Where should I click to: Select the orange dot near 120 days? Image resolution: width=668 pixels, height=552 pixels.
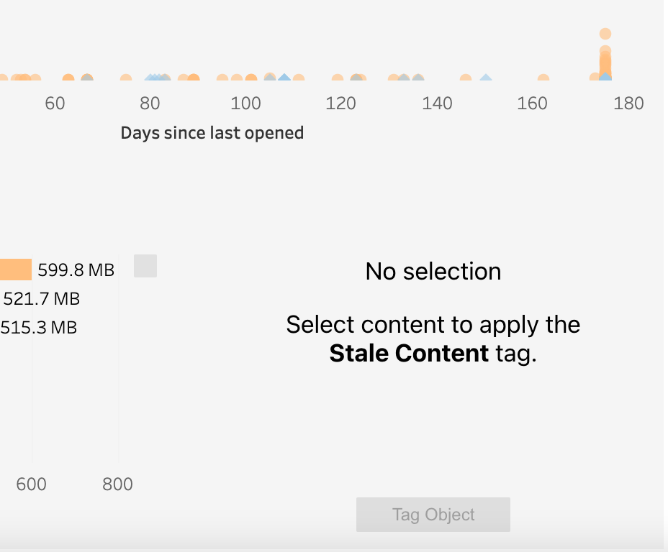(338, 80)
